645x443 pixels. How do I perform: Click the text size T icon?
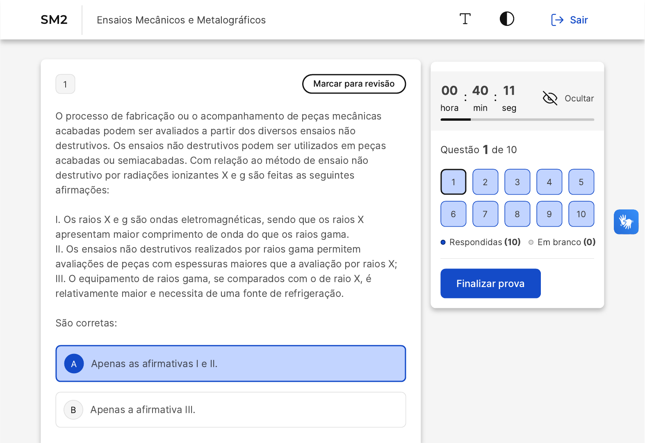point(465,19)
